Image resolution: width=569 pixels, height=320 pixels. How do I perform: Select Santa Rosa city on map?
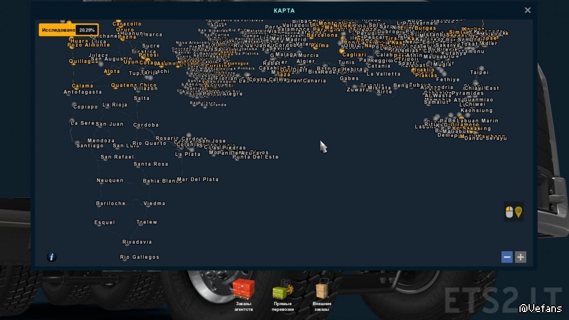coord(151,164)
